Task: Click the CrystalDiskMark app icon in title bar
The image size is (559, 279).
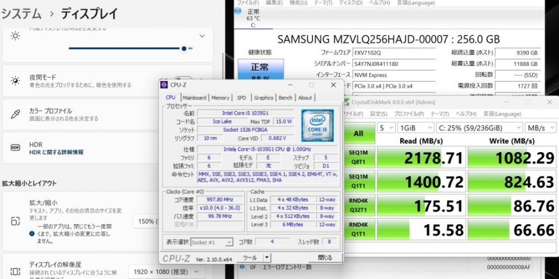Action: (x=347, y=102)
